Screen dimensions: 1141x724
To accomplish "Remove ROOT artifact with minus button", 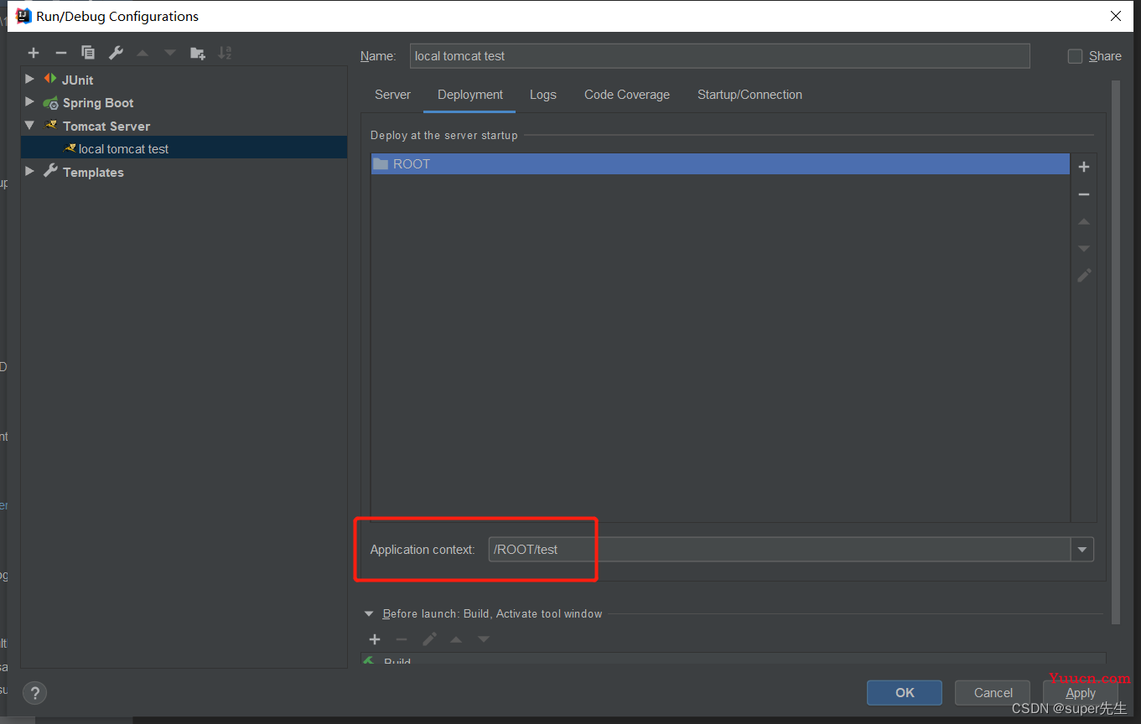I will (1084, 194).
